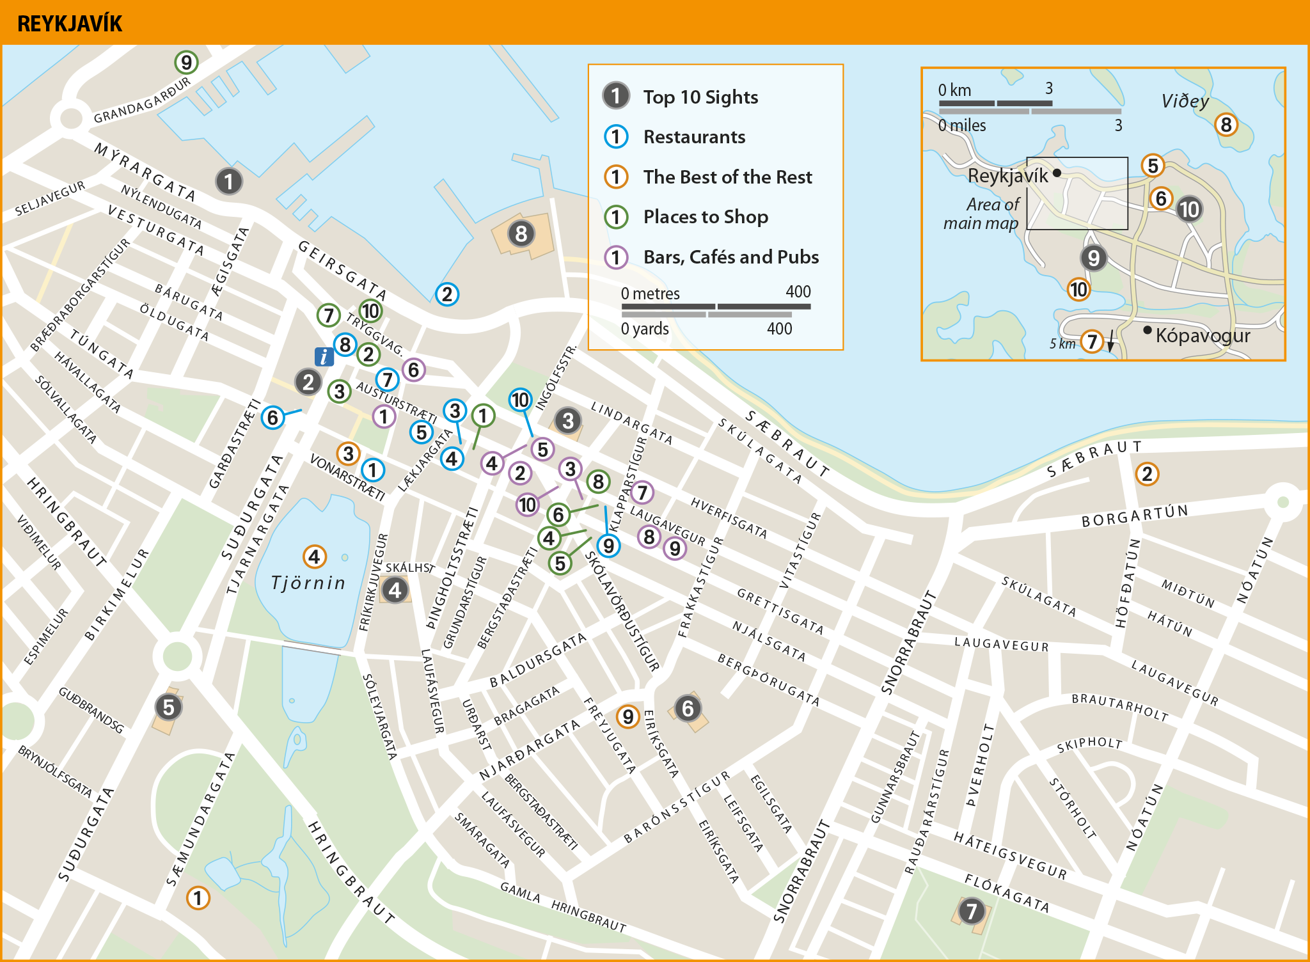The image size is (1310, 962).
Task: Click the 0–3 km scale bar in inset
Action: click(995, 103)
